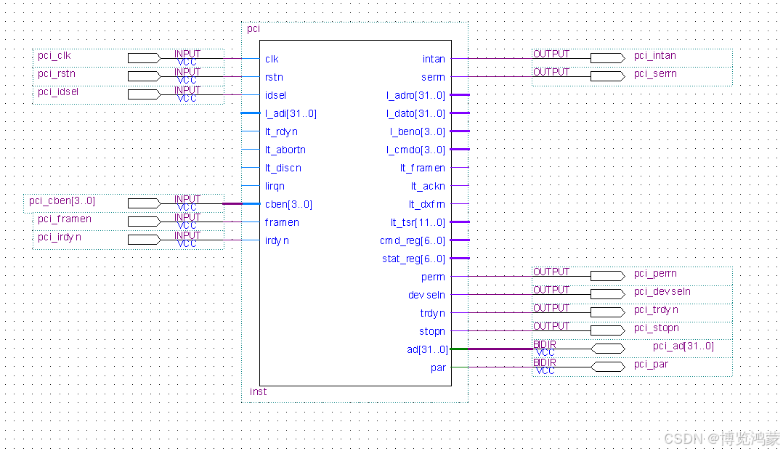The image size is (783, 451).
Task: Select the pci_ad[31..0] bidirectional pin symbol
Action: [608, 349]
